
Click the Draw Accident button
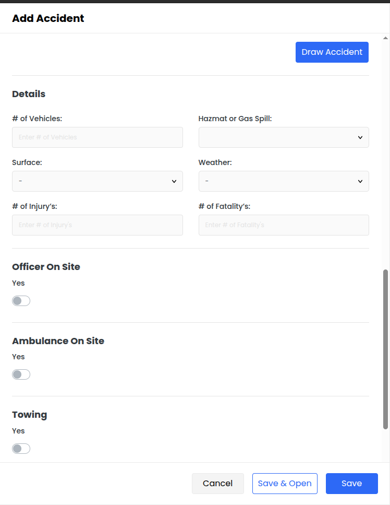(x=332, y=52)
